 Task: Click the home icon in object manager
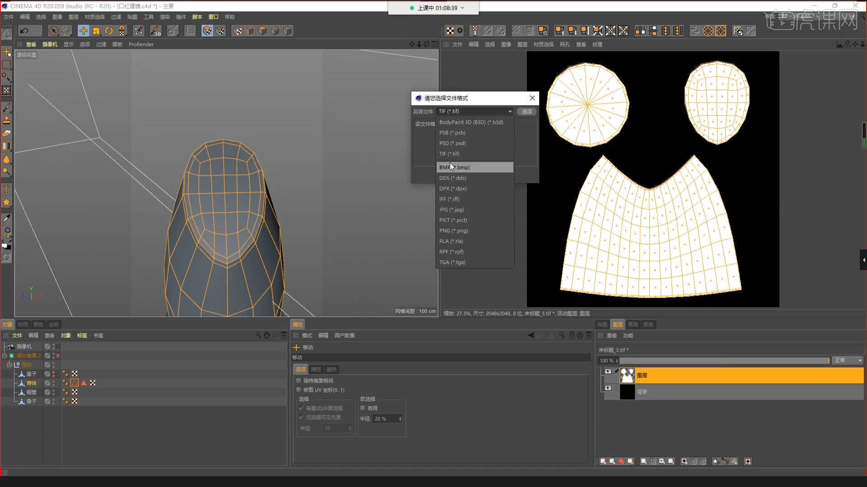tap(267, 335)
